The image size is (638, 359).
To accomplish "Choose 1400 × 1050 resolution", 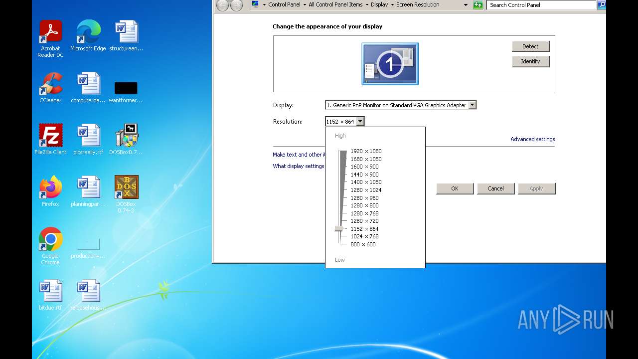I will click(366, 182).
